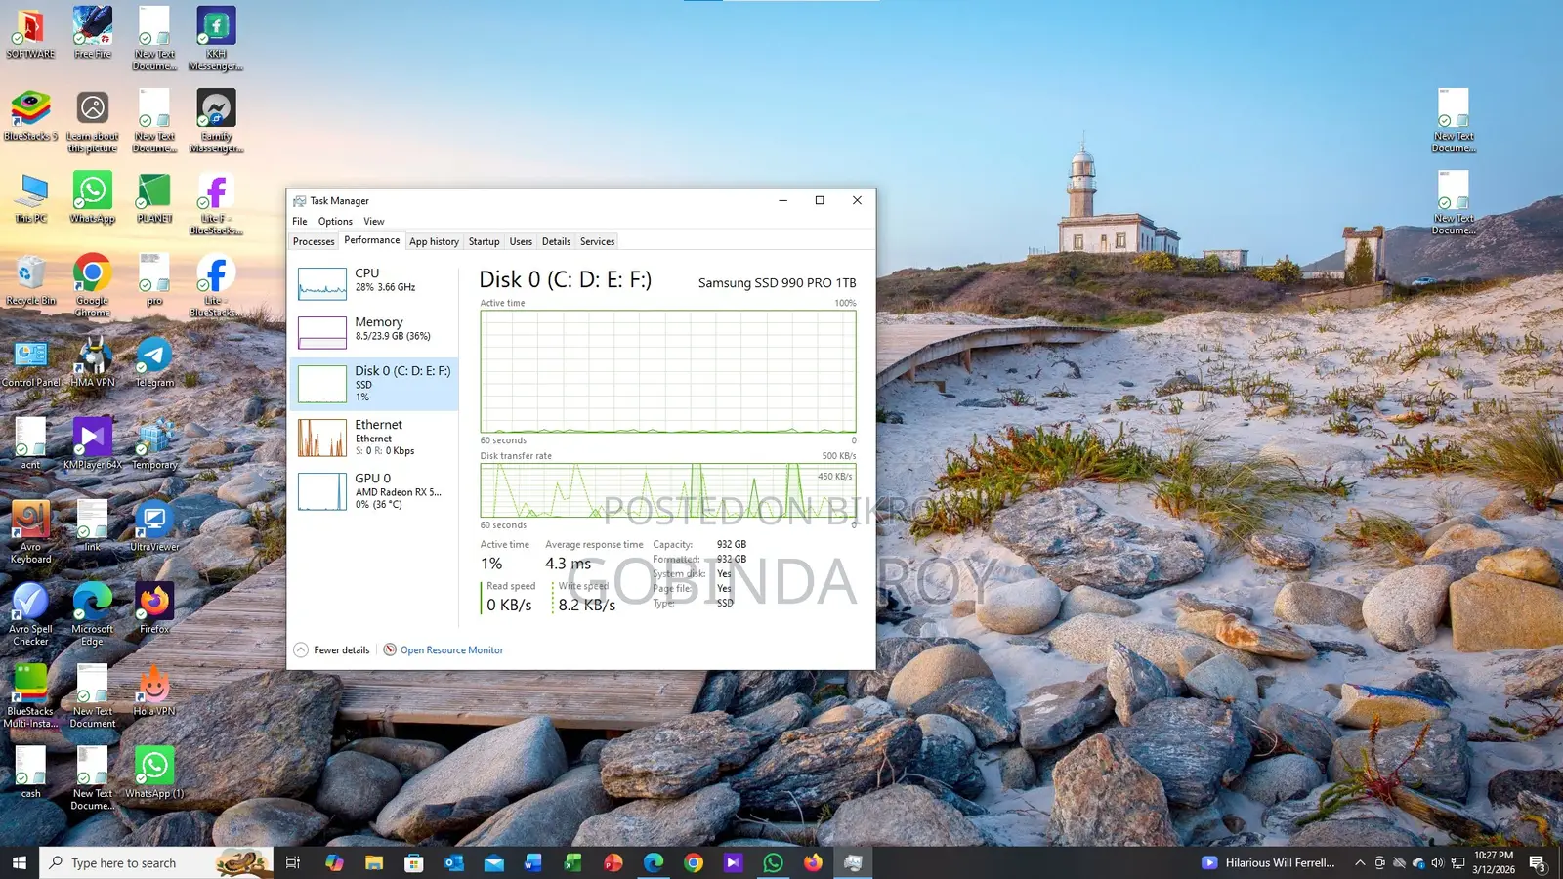Open PowerPoint from the taskbar
Image resolution: width=1563 pixels, height=879 pixels.
coord(613,862)
